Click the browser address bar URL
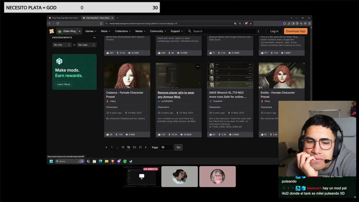The width and height of the screenshot is (359, 202). pos(143,24)
